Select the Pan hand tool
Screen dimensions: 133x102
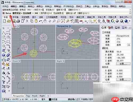point(45,21)
